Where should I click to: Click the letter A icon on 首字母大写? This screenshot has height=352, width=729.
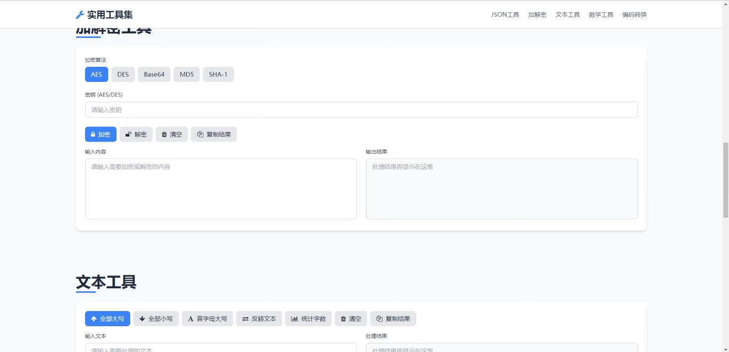click(190, 319)
